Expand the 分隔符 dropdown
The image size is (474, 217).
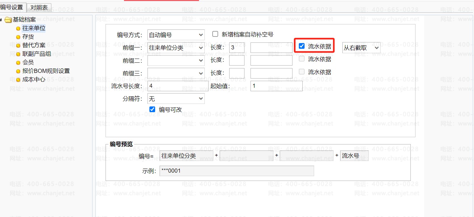click(x=176, y=99)
